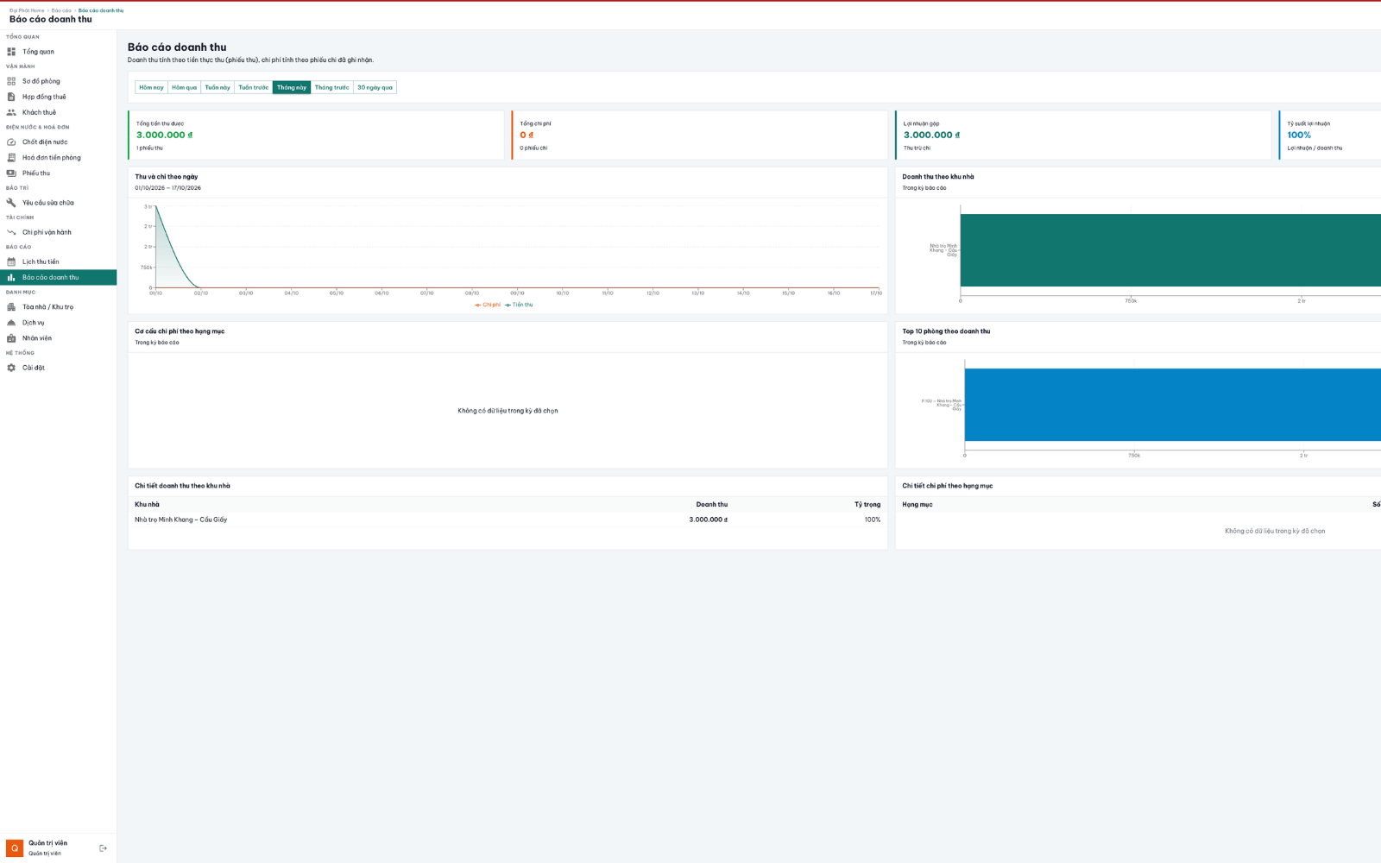Viewport: 1381px width, 863px height.
Task: Choose the 30 ngày qua filter
Action: point(375,87)
